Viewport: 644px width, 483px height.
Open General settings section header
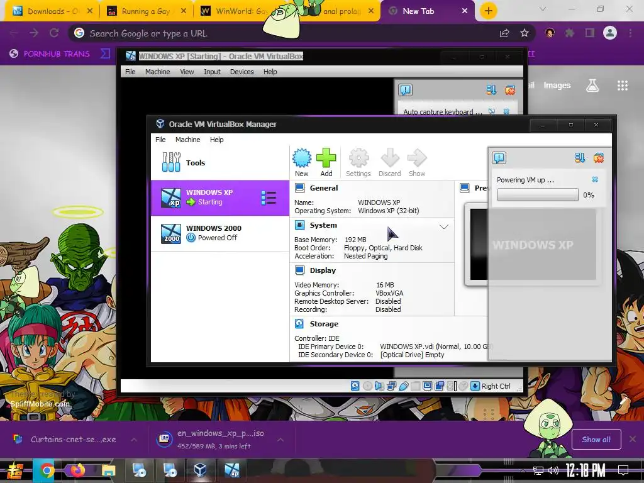point(324,188)
